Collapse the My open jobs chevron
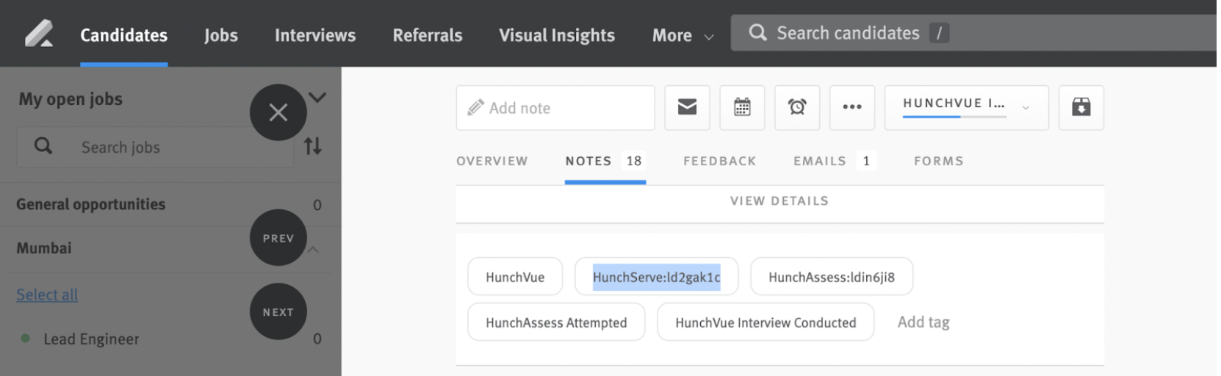Viewport: 1221px width, 376px height. 317,97
